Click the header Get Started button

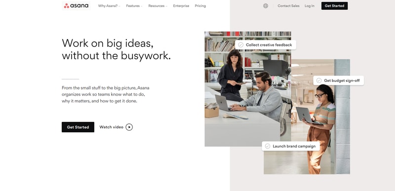pos(334,6)
